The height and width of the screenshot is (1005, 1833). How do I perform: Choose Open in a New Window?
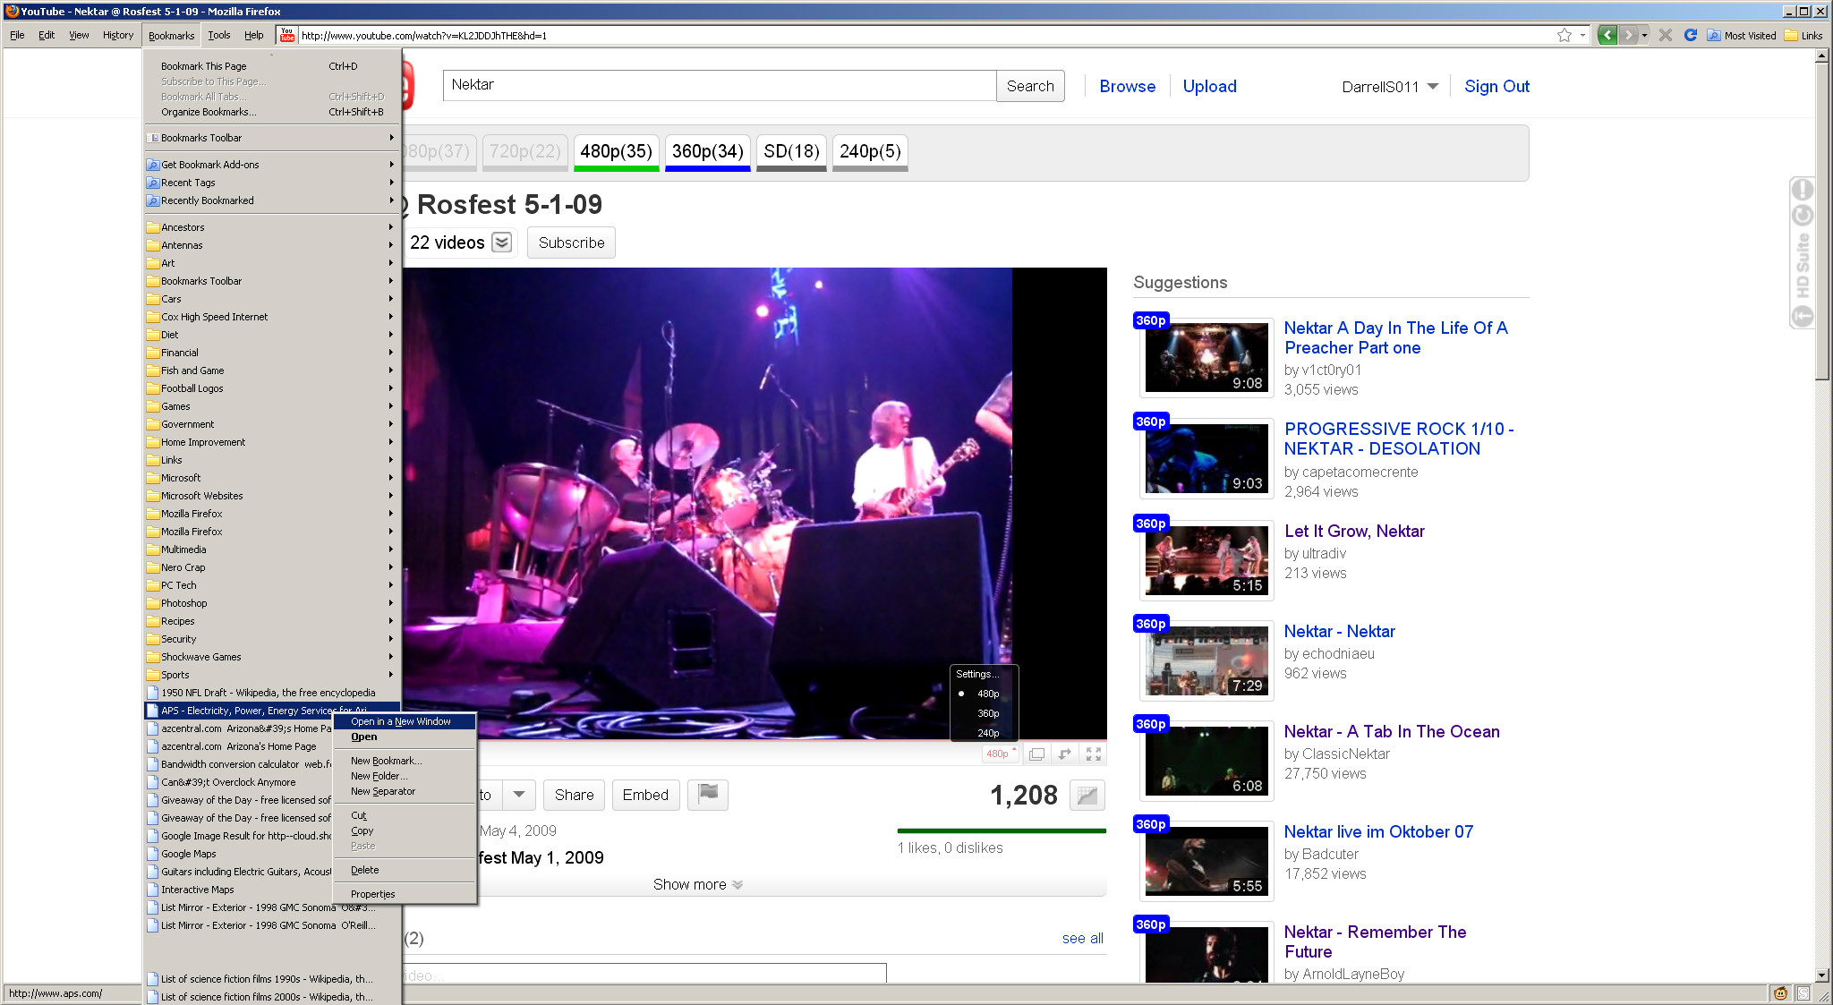(x=404, y=721)
